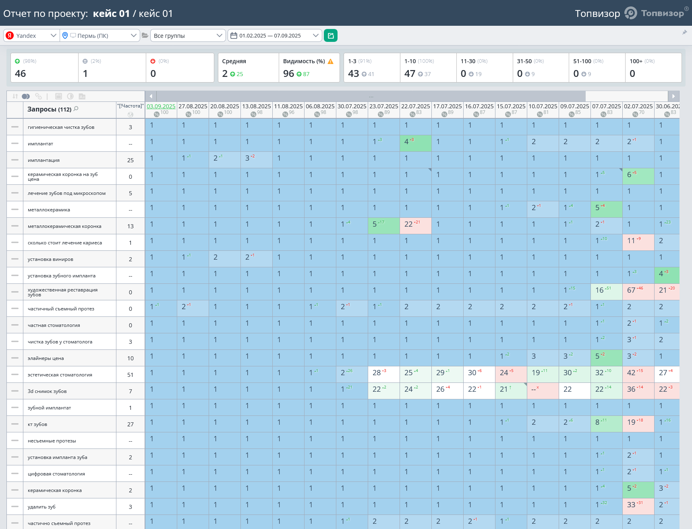
Task: Click the Aa font size icon
Action: (82, 96)
